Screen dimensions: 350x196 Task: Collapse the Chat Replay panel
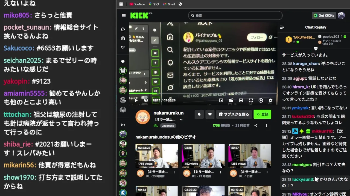pos(282,27)
